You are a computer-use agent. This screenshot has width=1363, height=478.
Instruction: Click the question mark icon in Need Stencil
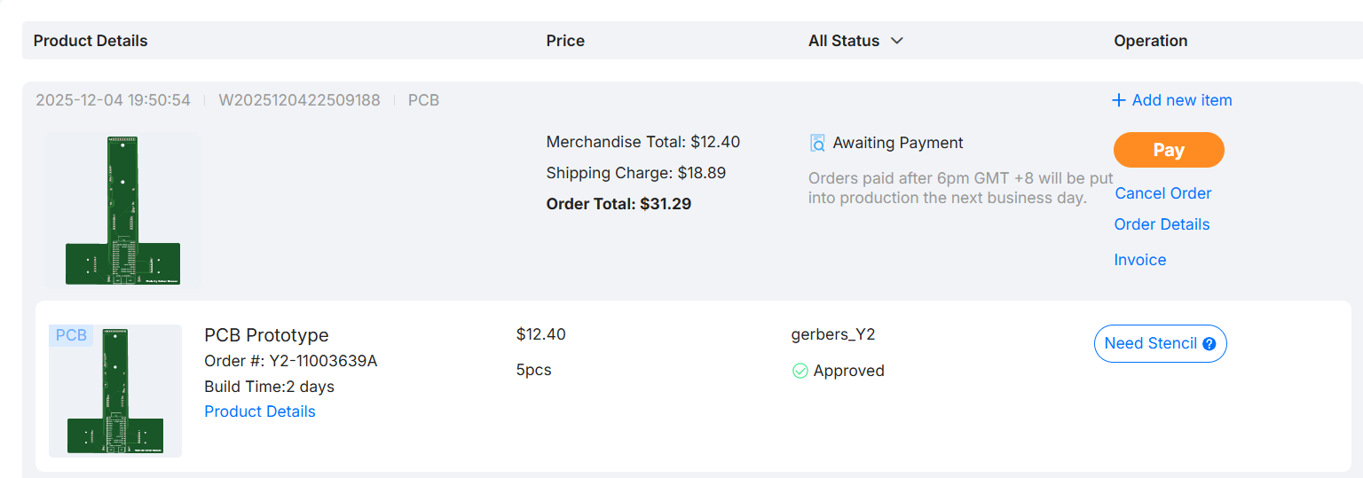[1209, 344]
